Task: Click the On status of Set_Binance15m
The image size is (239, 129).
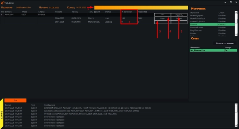Action: (226, 50)
